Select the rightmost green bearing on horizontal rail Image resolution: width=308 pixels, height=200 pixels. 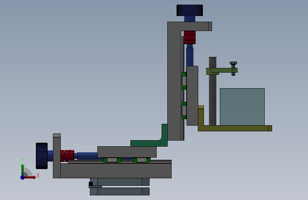tap(148, 160)
